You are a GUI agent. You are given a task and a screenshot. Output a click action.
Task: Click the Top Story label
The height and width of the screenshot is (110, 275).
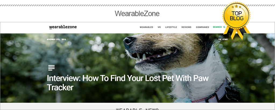click(x=223, y=39)
